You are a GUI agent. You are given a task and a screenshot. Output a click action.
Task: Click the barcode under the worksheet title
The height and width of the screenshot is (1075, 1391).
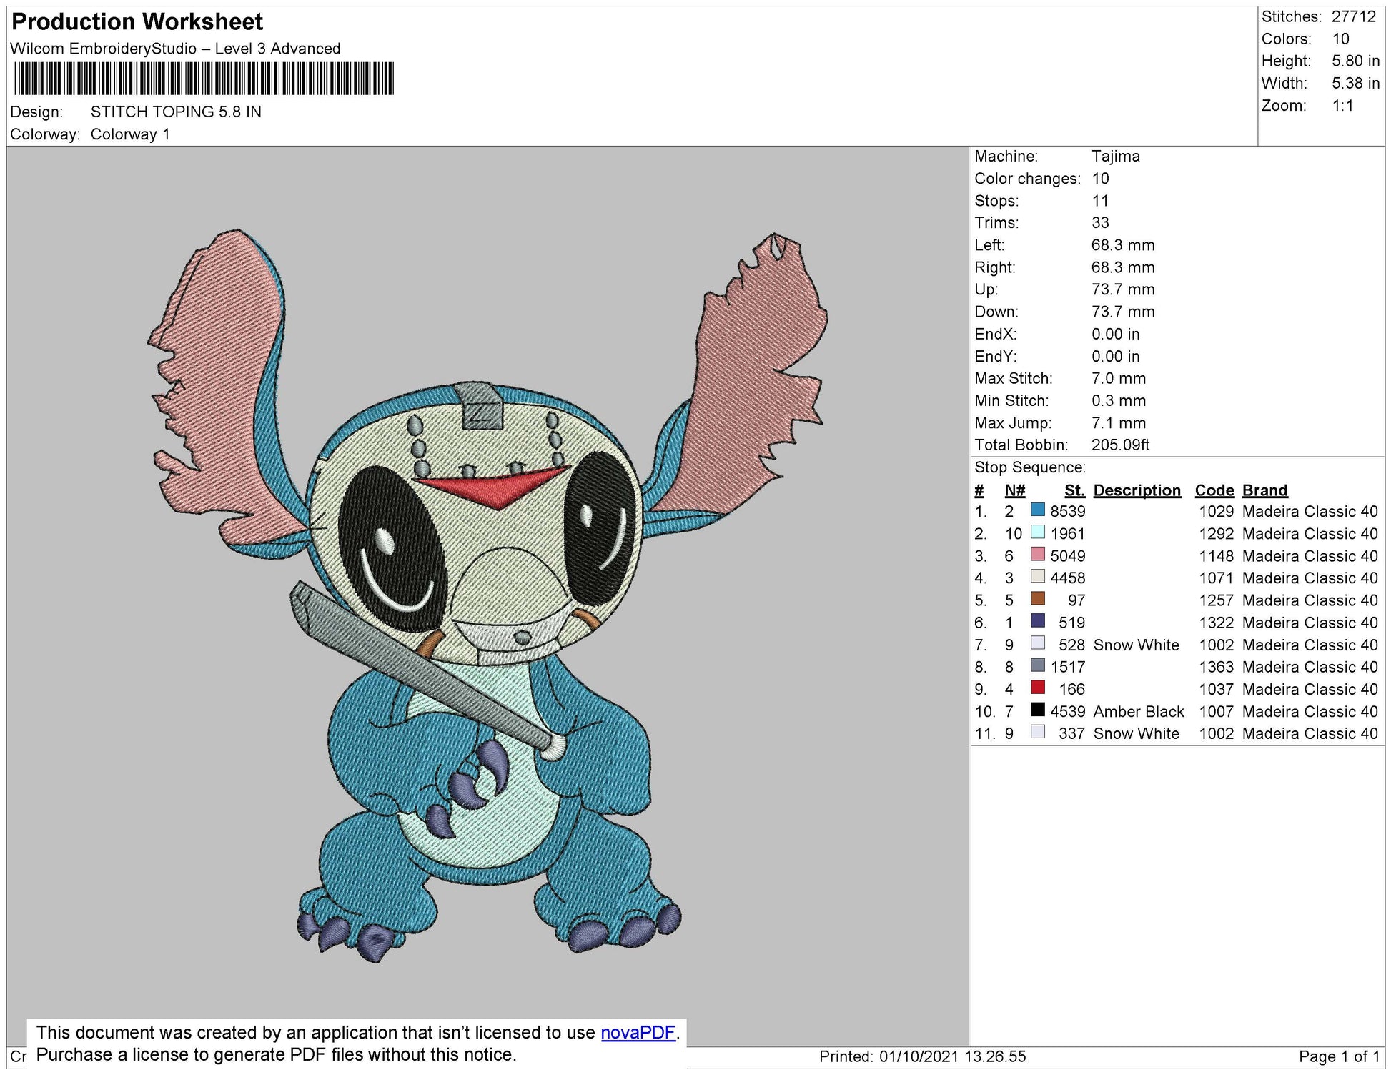click(204, 79)
